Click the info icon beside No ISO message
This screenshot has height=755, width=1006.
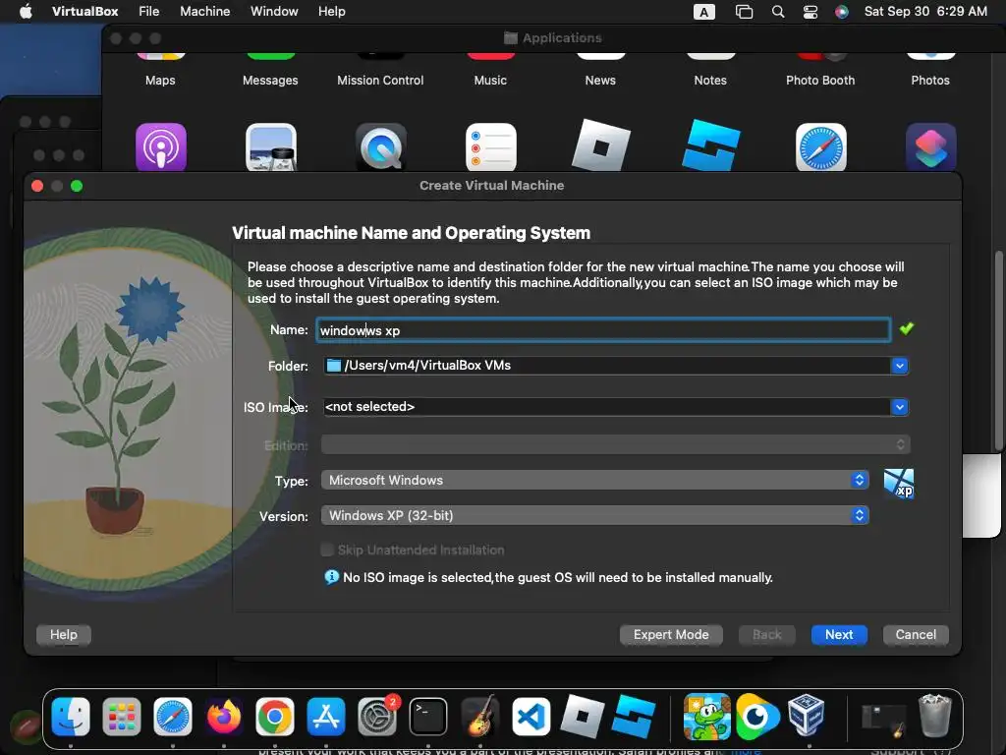click(332, 577)
